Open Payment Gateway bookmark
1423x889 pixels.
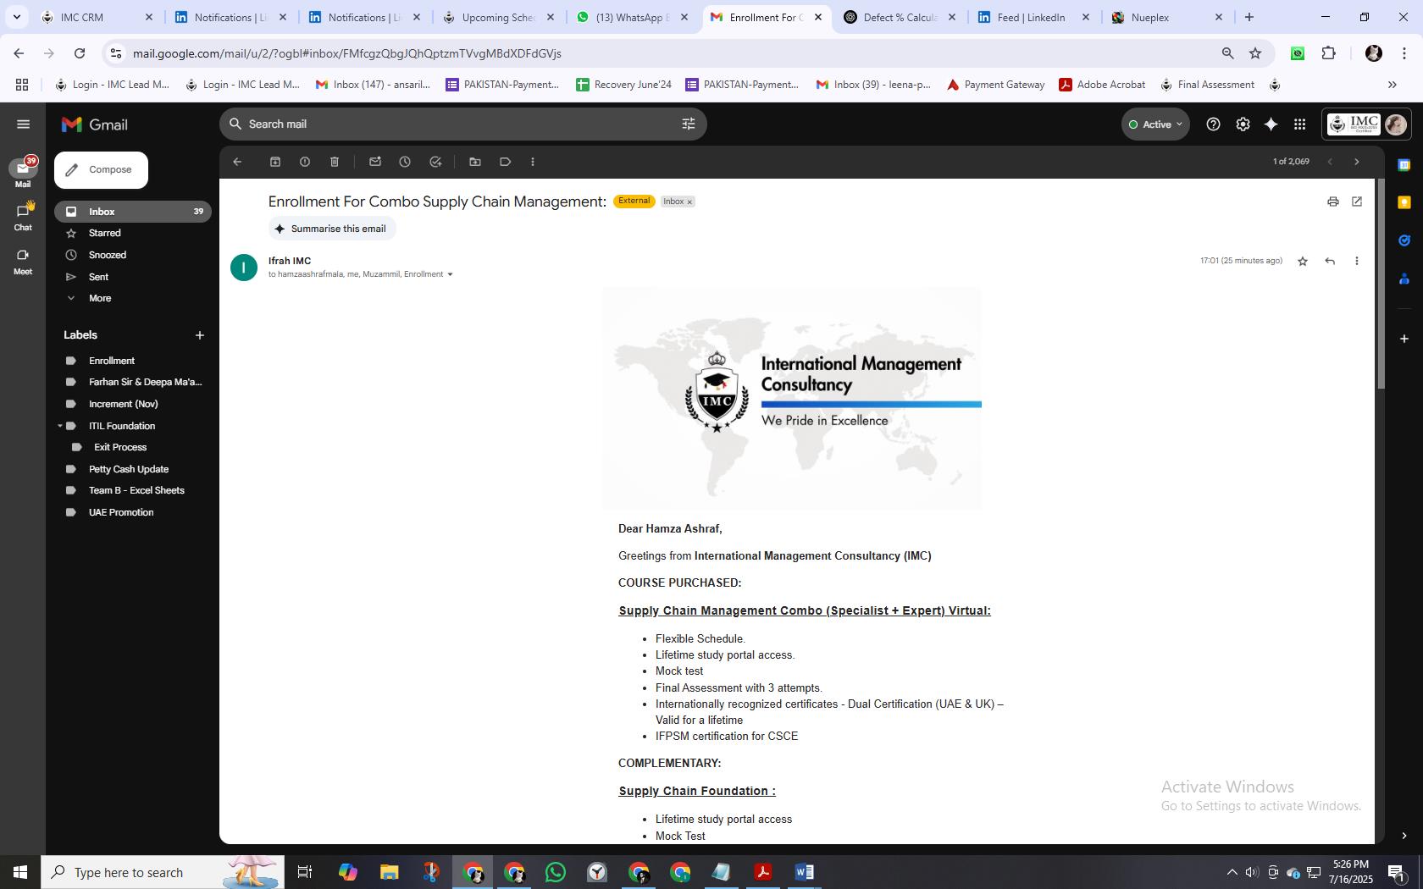pyautogui.click(x=995, y=85)
